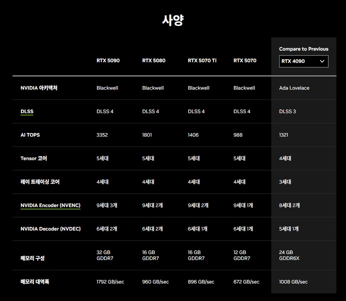The width and height of the screenshot is (346, 301).
Task: Open the DLSS underlined link
Action: [x=27, y=111]
